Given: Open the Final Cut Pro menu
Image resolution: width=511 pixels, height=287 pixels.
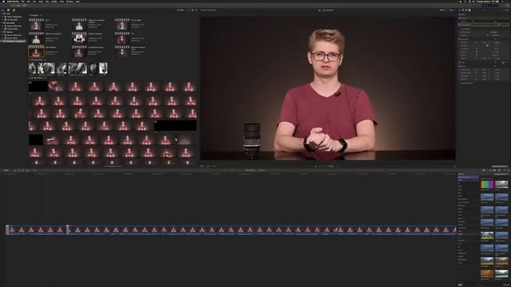Looking at the screenshot, I should (13, 2).
